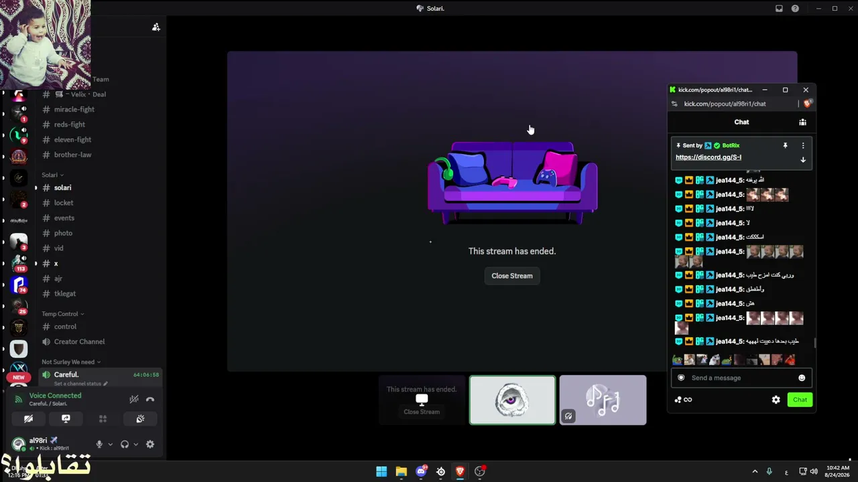
Task: Open Discord inbox icon in title bar
Action: pos(779,9)
